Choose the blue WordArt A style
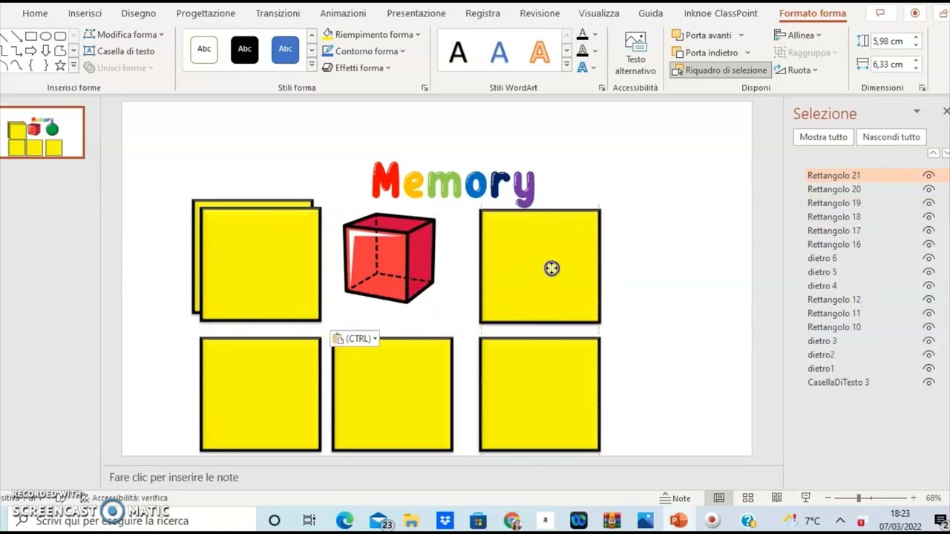 click(499, 52)
